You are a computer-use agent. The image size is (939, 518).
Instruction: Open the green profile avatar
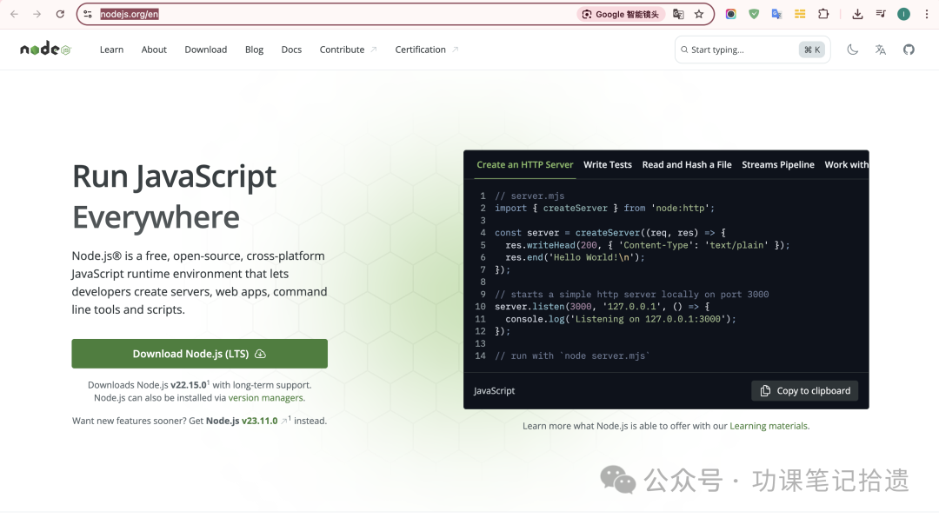click(x=903, y=15)
